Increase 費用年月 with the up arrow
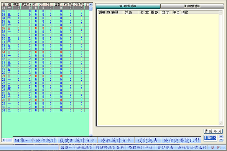The image size is (227, 151). pos(221,136)
